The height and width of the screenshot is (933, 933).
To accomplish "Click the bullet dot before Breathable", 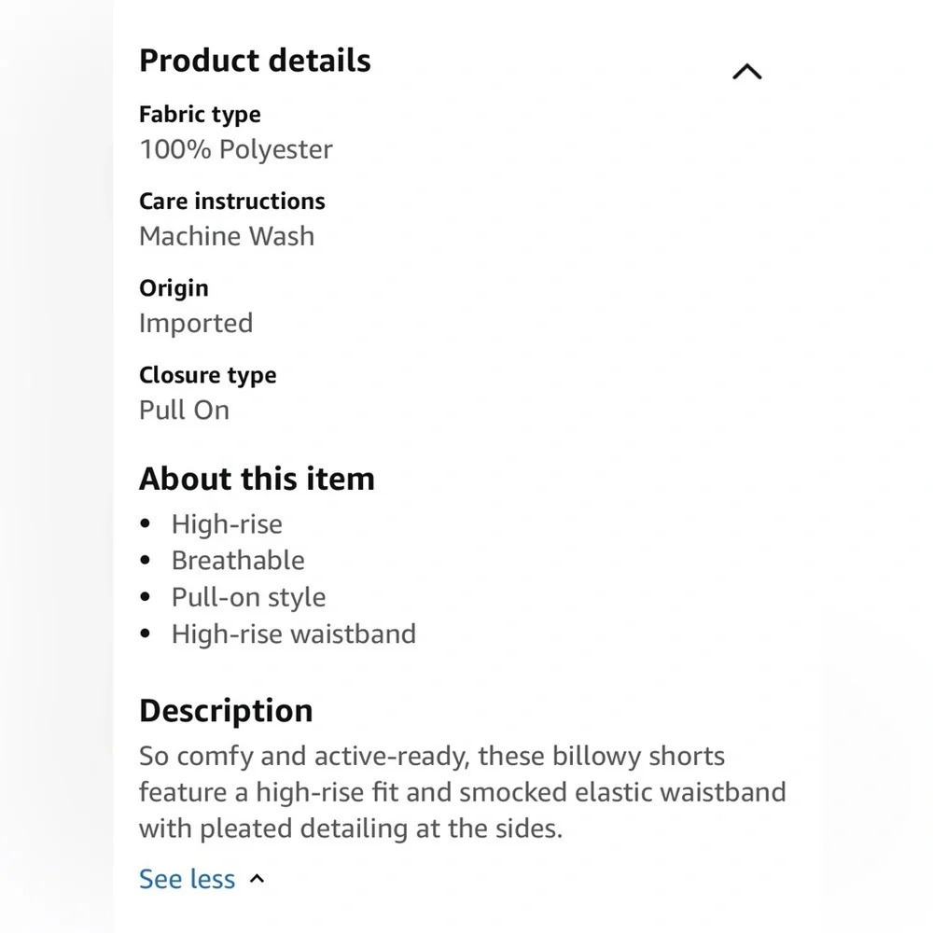I will [x=146, y=561].
